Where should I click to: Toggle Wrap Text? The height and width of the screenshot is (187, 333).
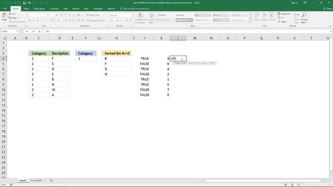(x=93, y=15)
